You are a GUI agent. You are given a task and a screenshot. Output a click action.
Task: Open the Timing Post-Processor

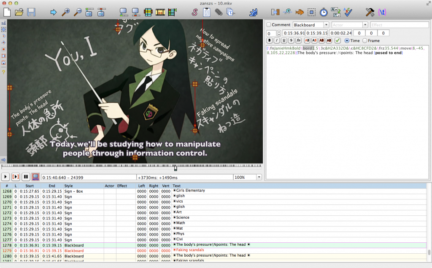312,12
